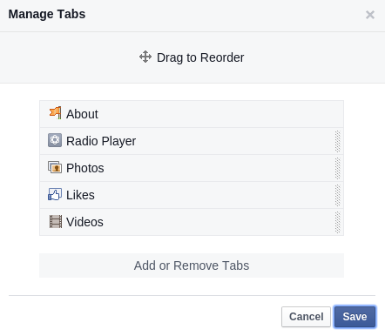Click the film strip Videos icon
385x336 pixels.
[55, 221]
